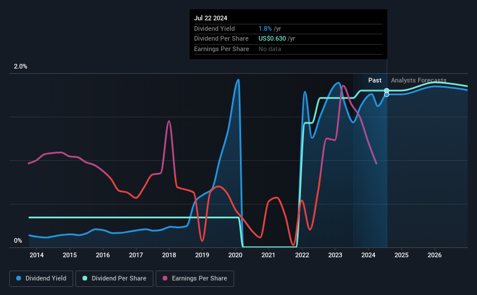The height and width of the screenshot is (295, 477).
Task: Click the Dividend Per Share tooltip row label
Action: pyautogui.click(x=221, y=39)
